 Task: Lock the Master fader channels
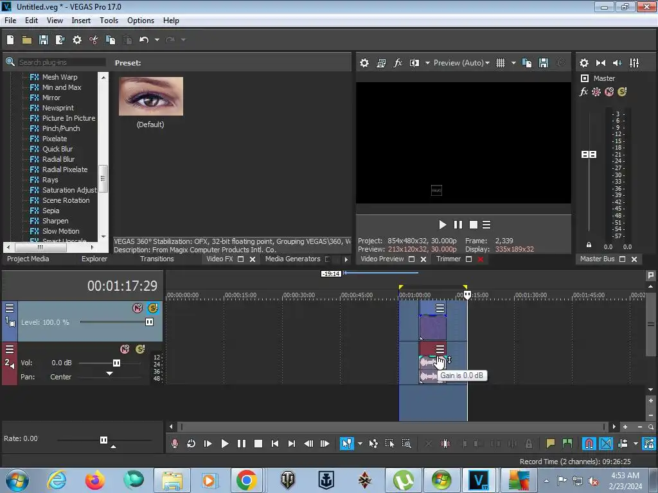click(589, 245)
